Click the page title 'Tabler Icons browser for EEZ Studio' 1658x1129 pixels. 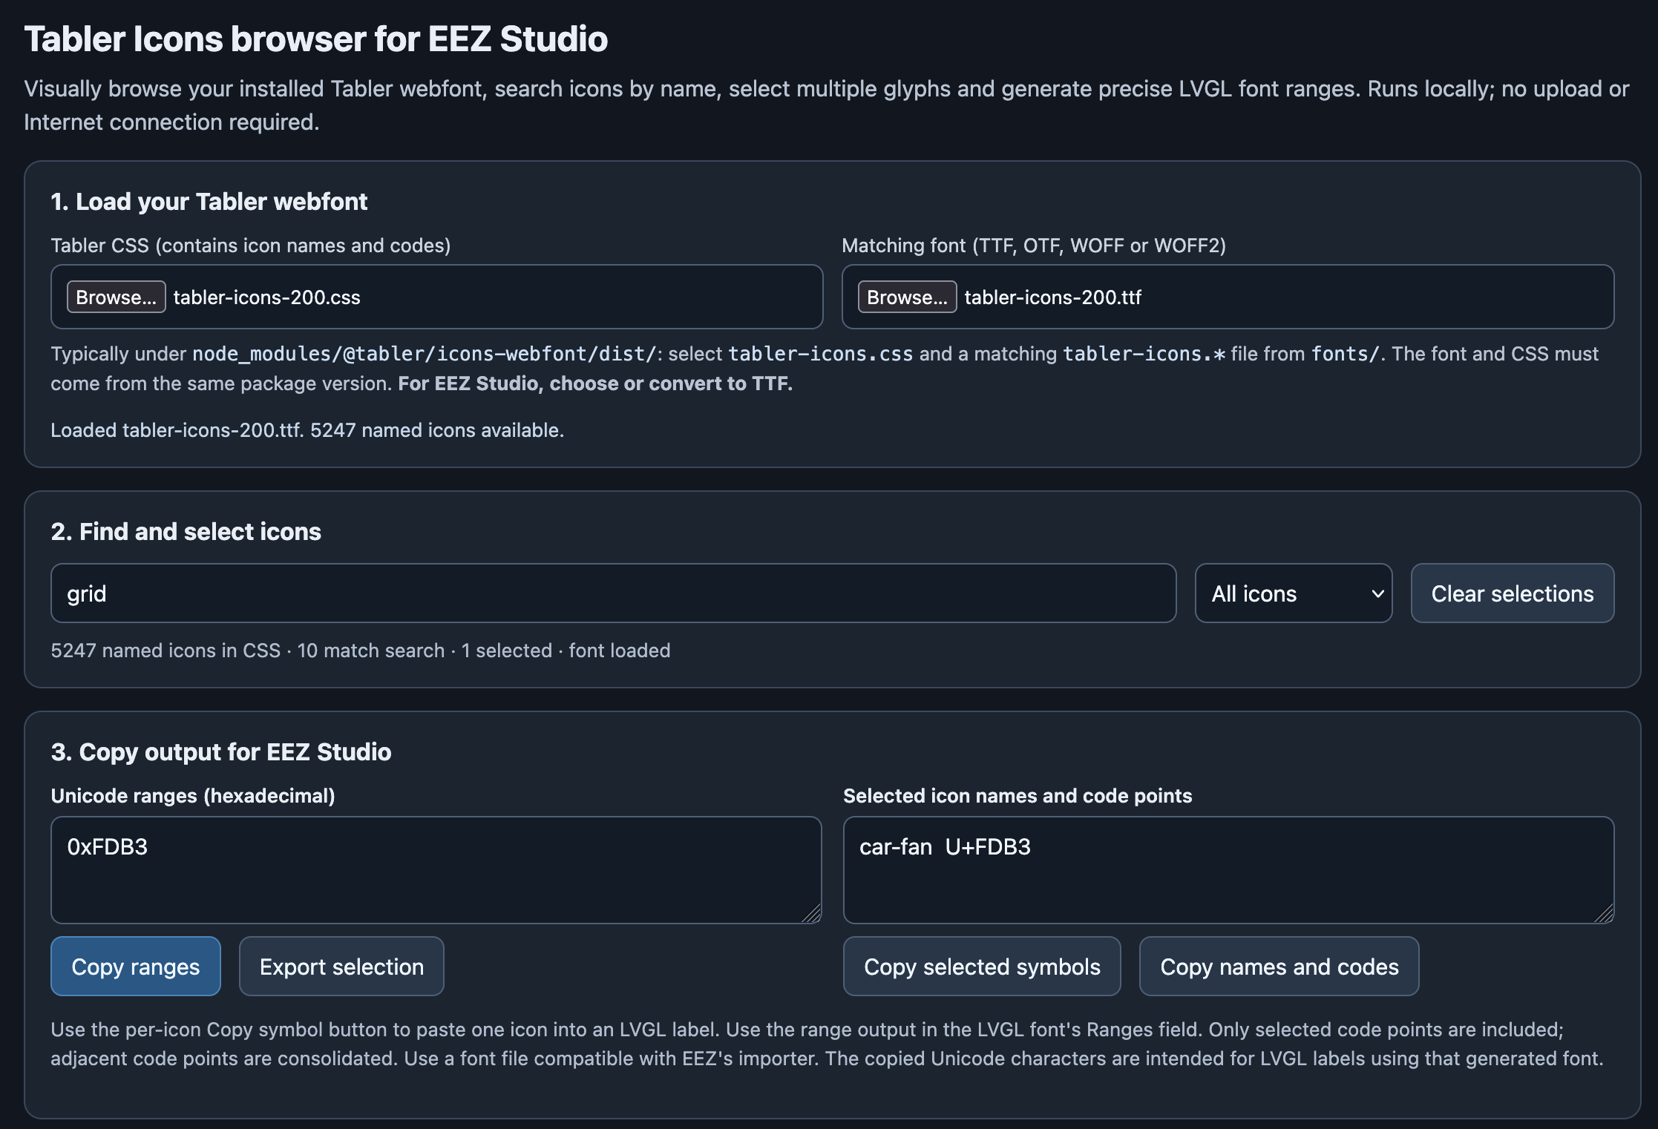coord(316,39)
